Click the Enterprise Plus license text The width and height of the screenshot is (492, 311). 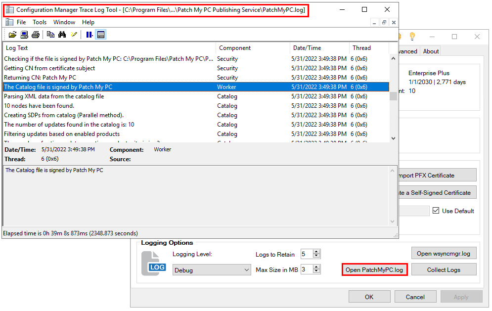point(429,73)
